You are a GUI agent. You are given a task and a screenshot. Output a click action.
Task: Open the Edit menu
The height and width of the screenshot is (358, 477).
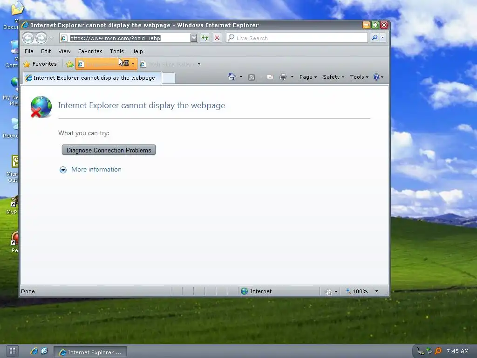(46, 51)
